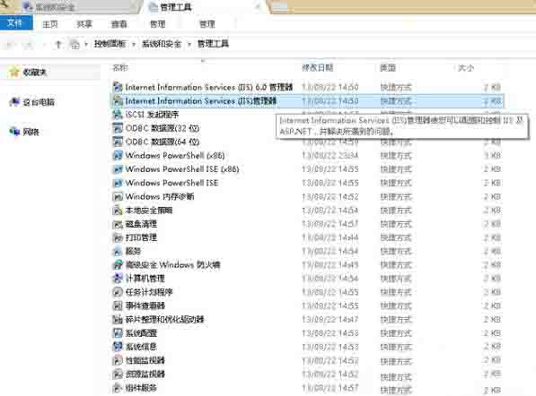
Task: Open the 文件 ribbon menu
Action: click(x=16, y=23)
